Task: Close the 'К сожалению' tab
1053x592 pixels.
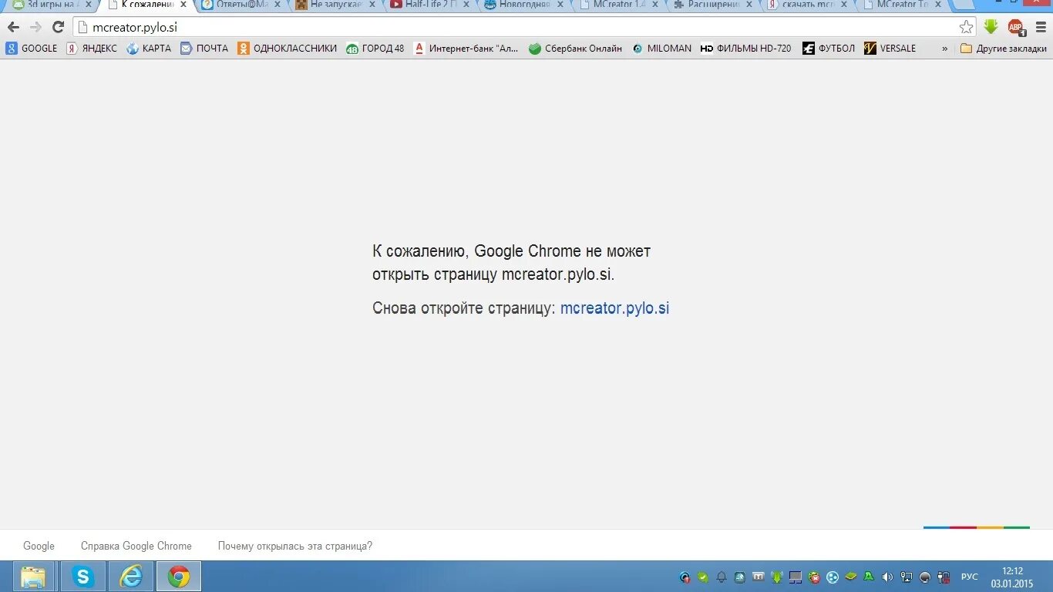Action: (183, 5)
